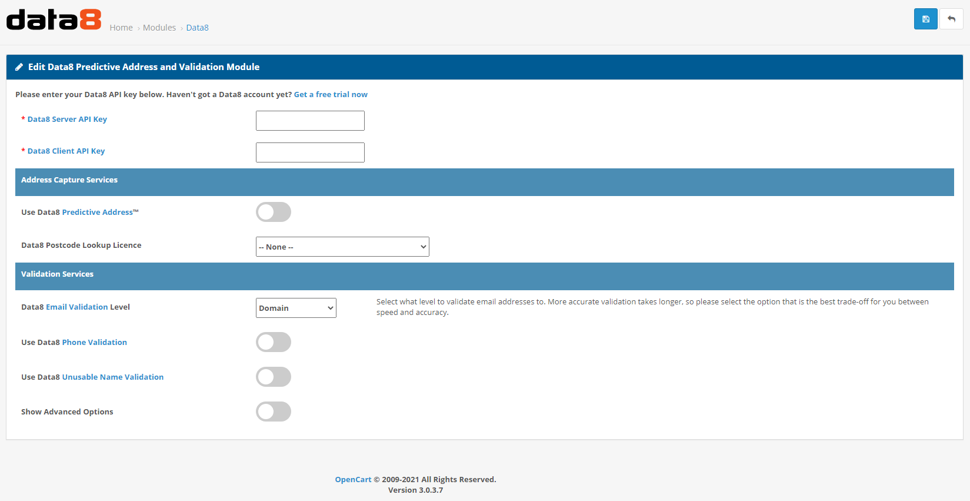Screen dimensions: 970x501
Task: Open Email Validation Level dropdown
Action: click(296, 308)
